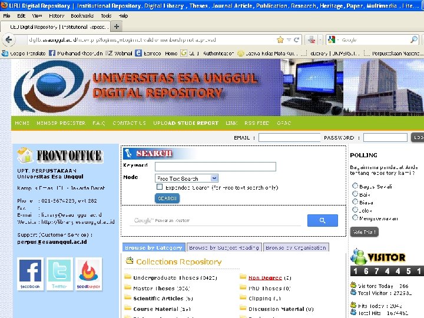Click the Webmail bookmark

pos(119,53)
